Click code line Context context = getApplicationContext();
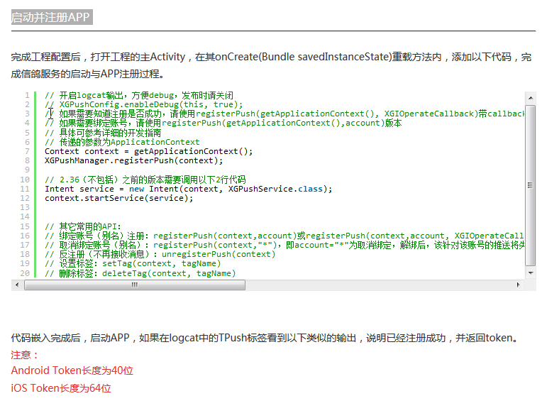The height and width of the screenshot is (418, 542). [149, 151]
